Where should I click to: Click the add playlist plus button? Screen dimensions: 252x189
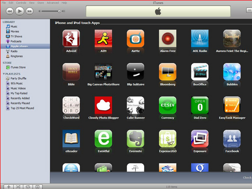9,187
